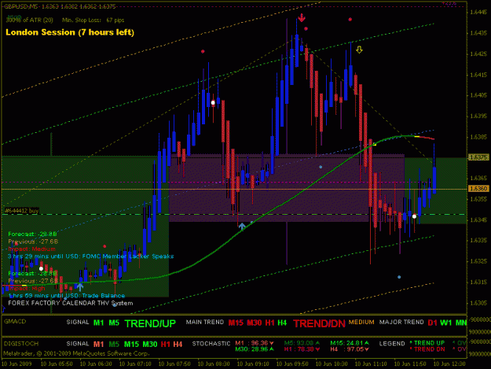This screenshot has height=369, width=491.
Task: Click the 1.6305 price axis label
Action: coord(478,303)
